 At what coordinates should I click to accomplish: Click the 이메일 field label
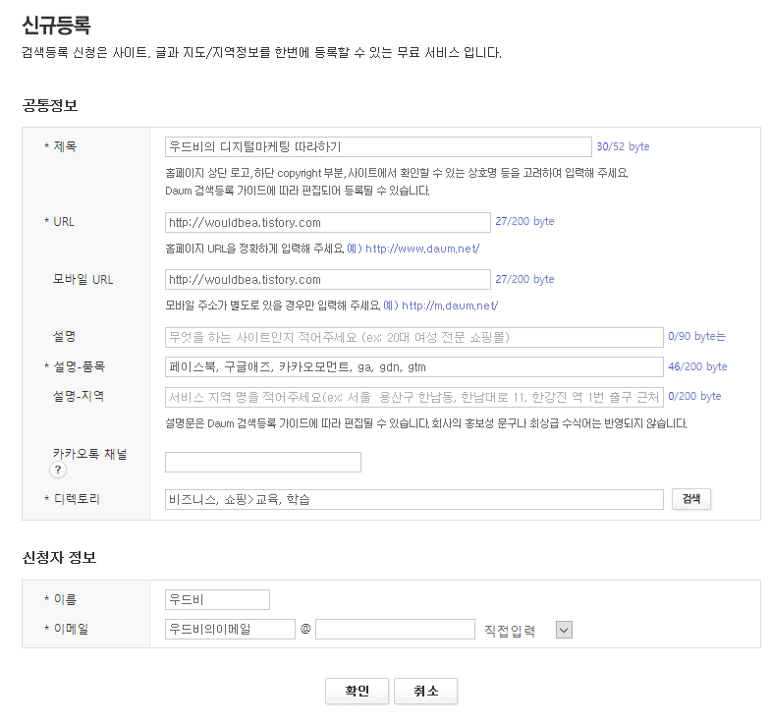tap(71, 629)
